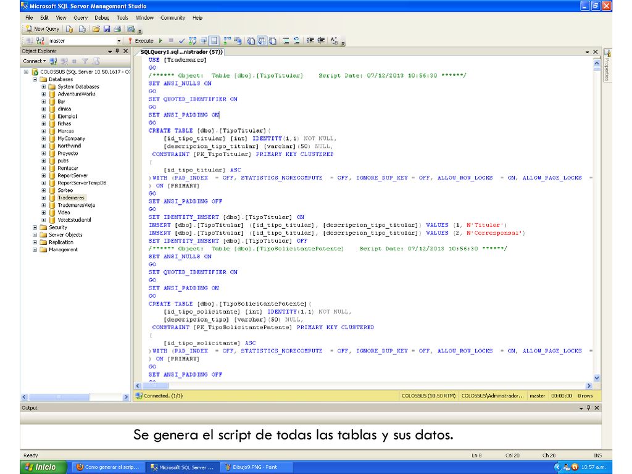Viewport: 632px width, 474px height.
Task: Click the Properties side tab
Action: click(607, 65)
